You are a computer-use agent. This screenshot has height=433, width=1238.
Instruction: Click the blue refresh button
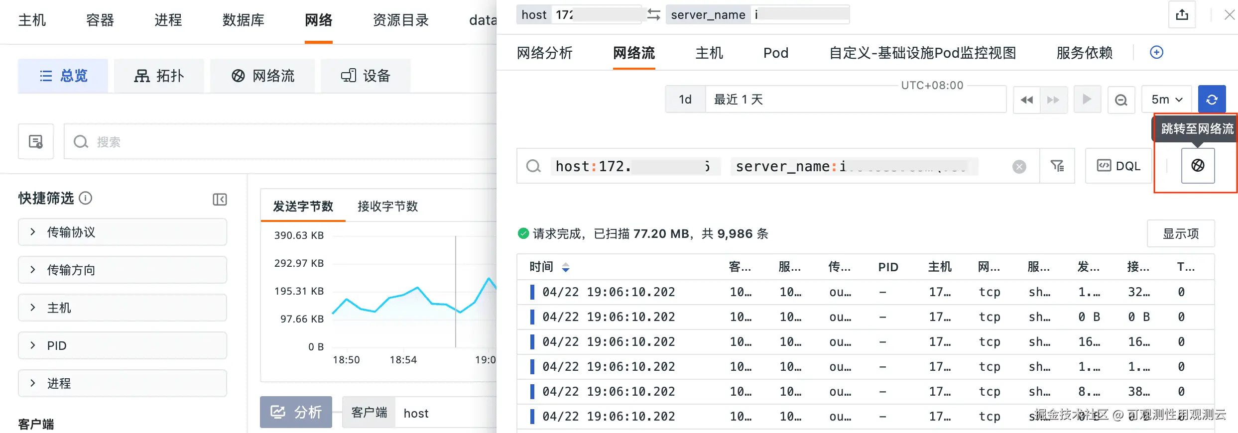pos(1212,100)
